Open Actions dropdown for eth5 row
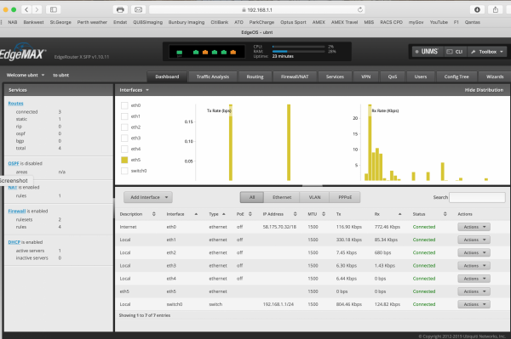Image resolution: width=511 pixels, height=339 pixels. tap(474, 291)
